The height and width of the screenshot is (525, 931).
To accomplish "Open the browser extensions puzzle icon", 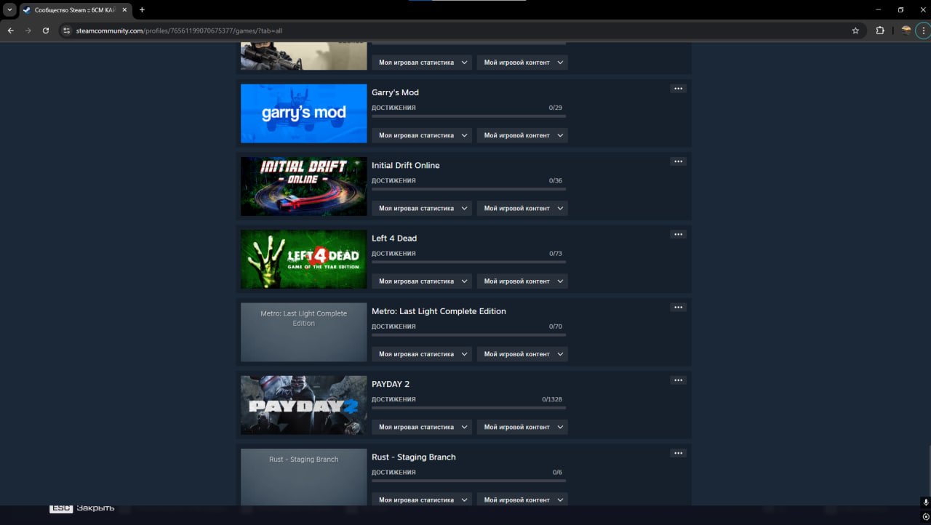I will 880,31.
